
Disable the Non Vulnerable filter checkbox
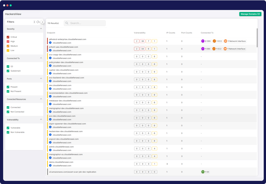(x=8, y=132)
